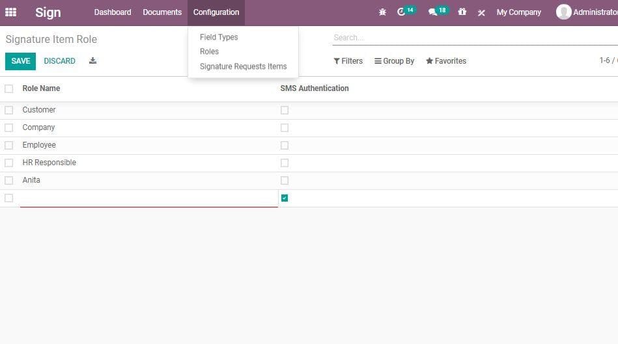Image resolution: width=618 pixels, height=344 pixels.
Task: Choose Field Types from Configuration menu
Action: pos(219,37)
